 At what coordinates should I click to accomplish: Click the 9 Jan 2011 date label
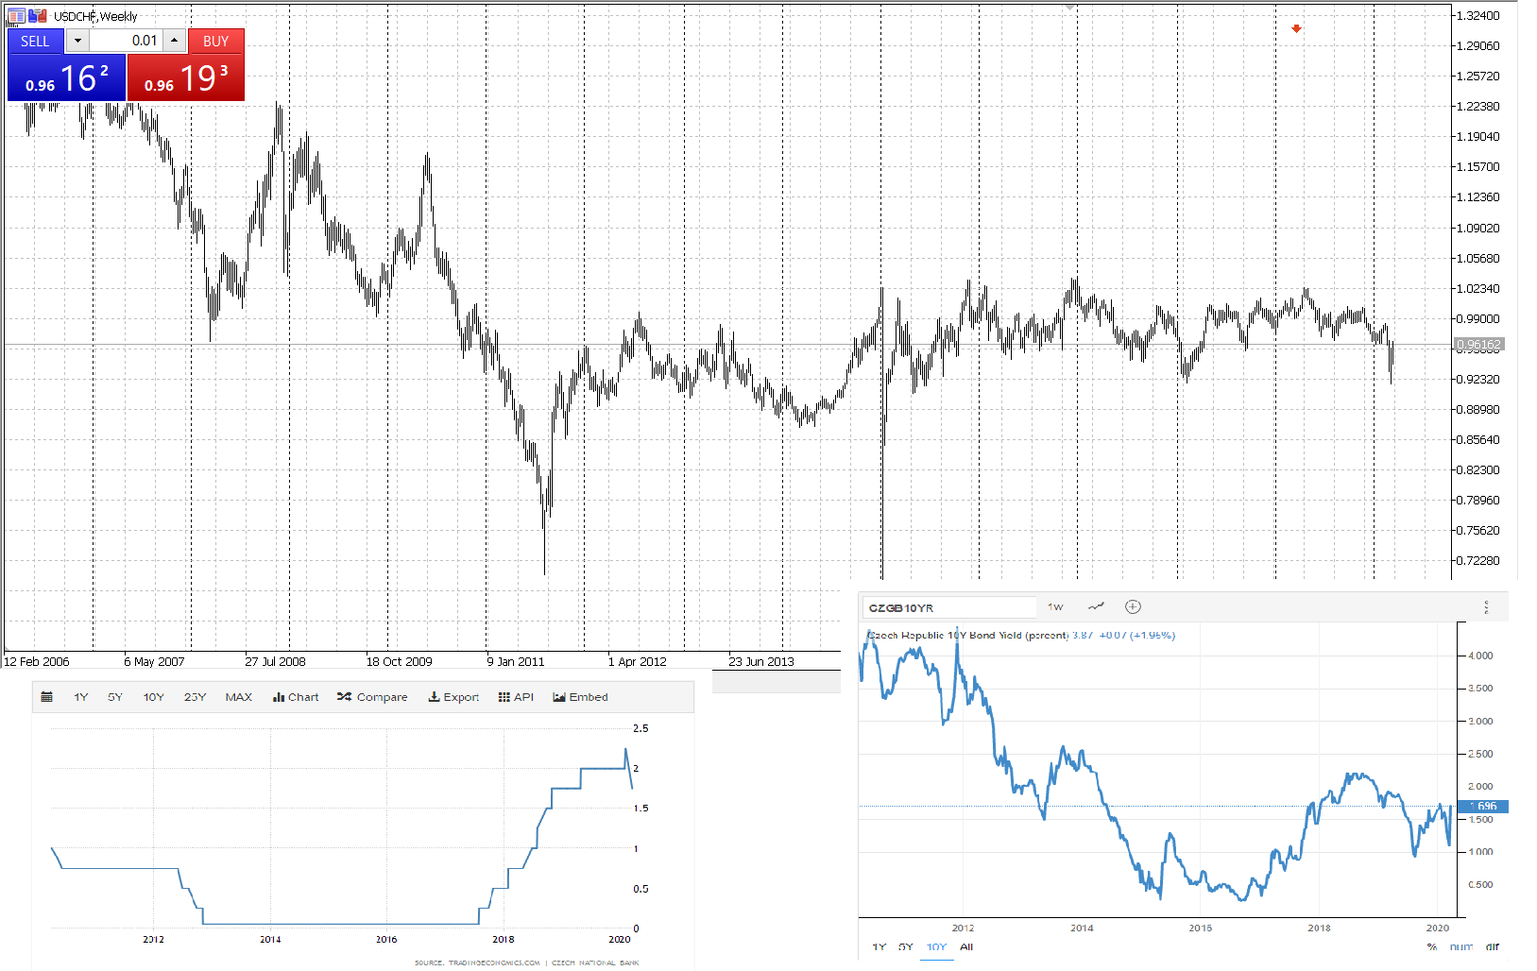click(516, 661)
